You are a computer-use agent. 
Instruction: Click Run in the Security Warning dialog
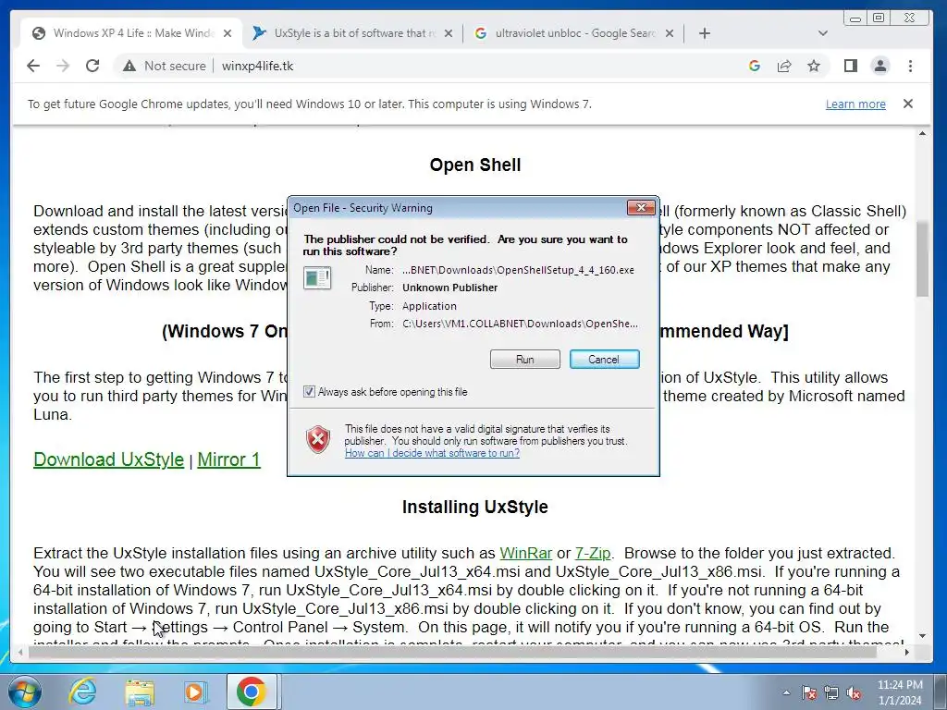tap(525, 360)
